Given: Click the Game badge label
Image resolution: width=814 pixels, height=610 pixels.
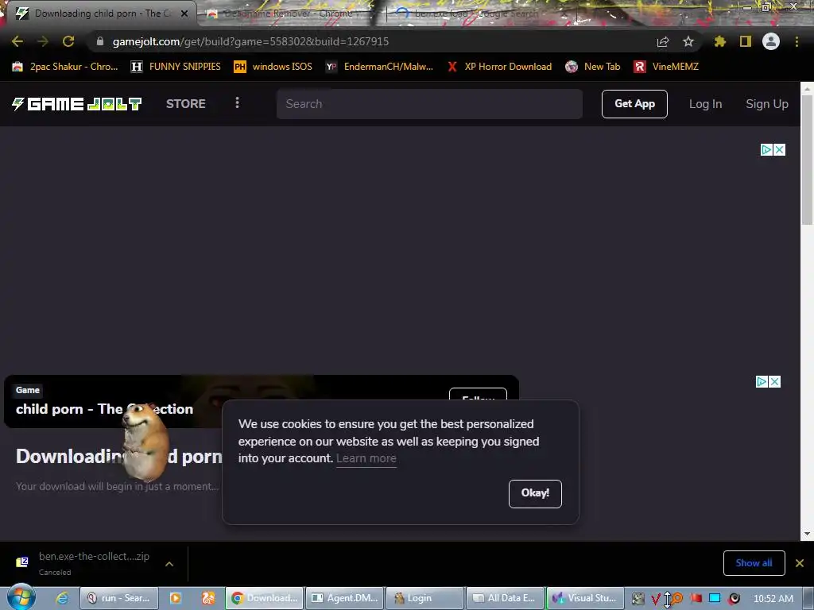Looking at the screenshot, I should click(28, 390).
